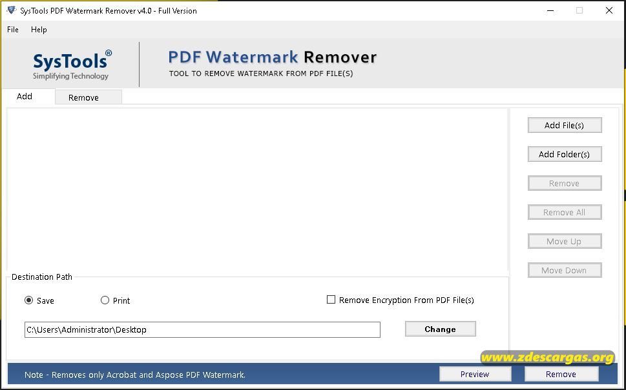Image resolution: width=626 pixels, height=390 pixels.
Task: Click the greyed-out Remove button in the side panel
Action: [x=565, y=183]
